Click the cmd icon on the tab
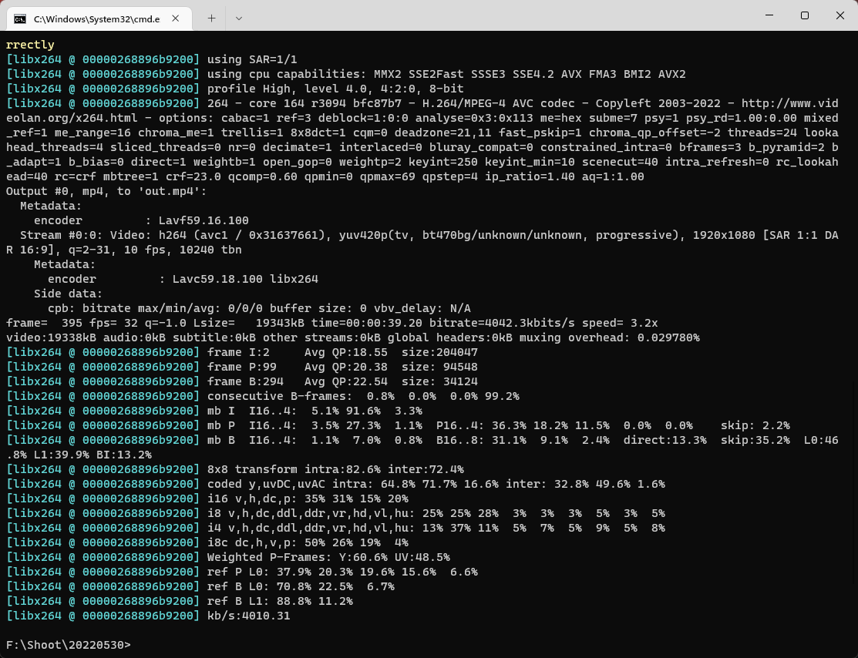The image size is (858, 658). point(20,19)
